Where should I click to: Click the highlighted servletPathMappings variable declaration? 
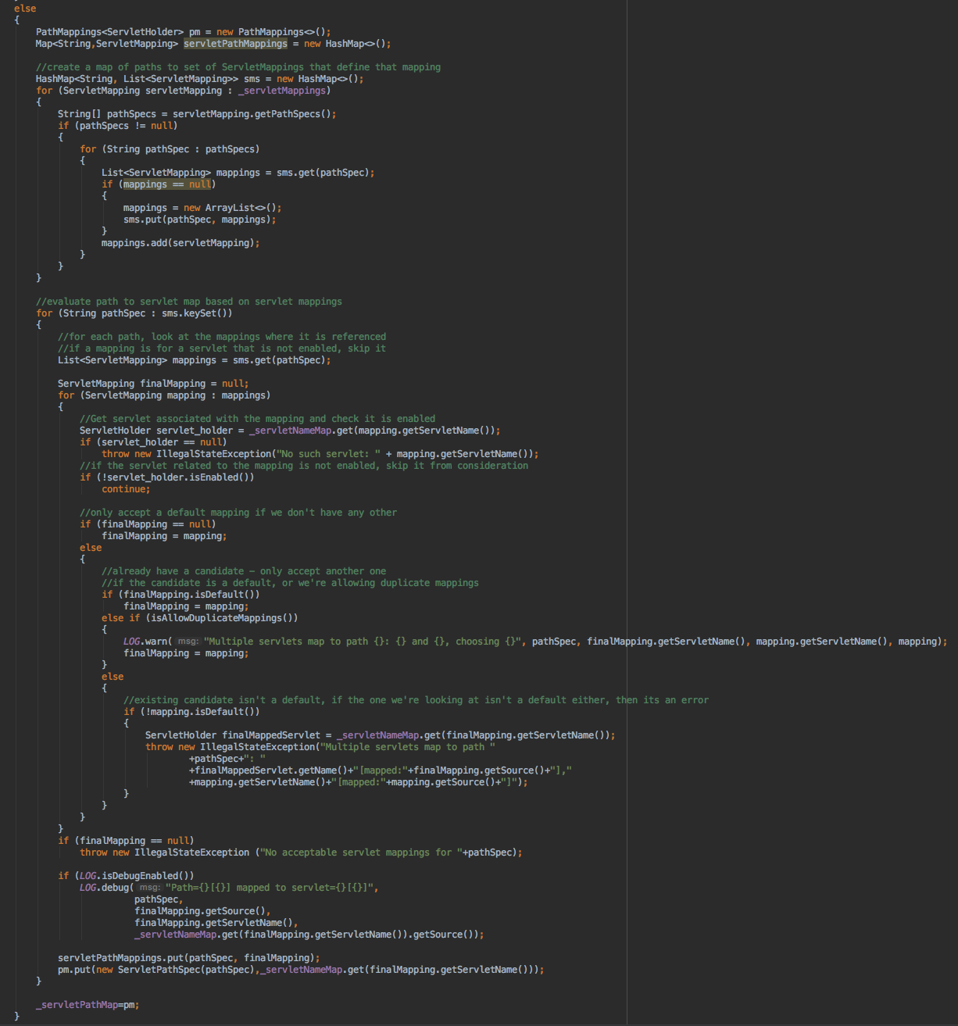(235, 44)
